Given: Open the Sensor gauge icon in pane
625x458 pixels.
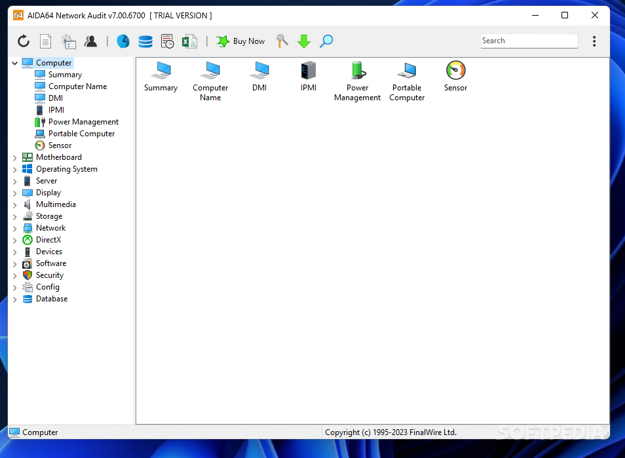Looking at the screenshot, I should tap(455, 71).
